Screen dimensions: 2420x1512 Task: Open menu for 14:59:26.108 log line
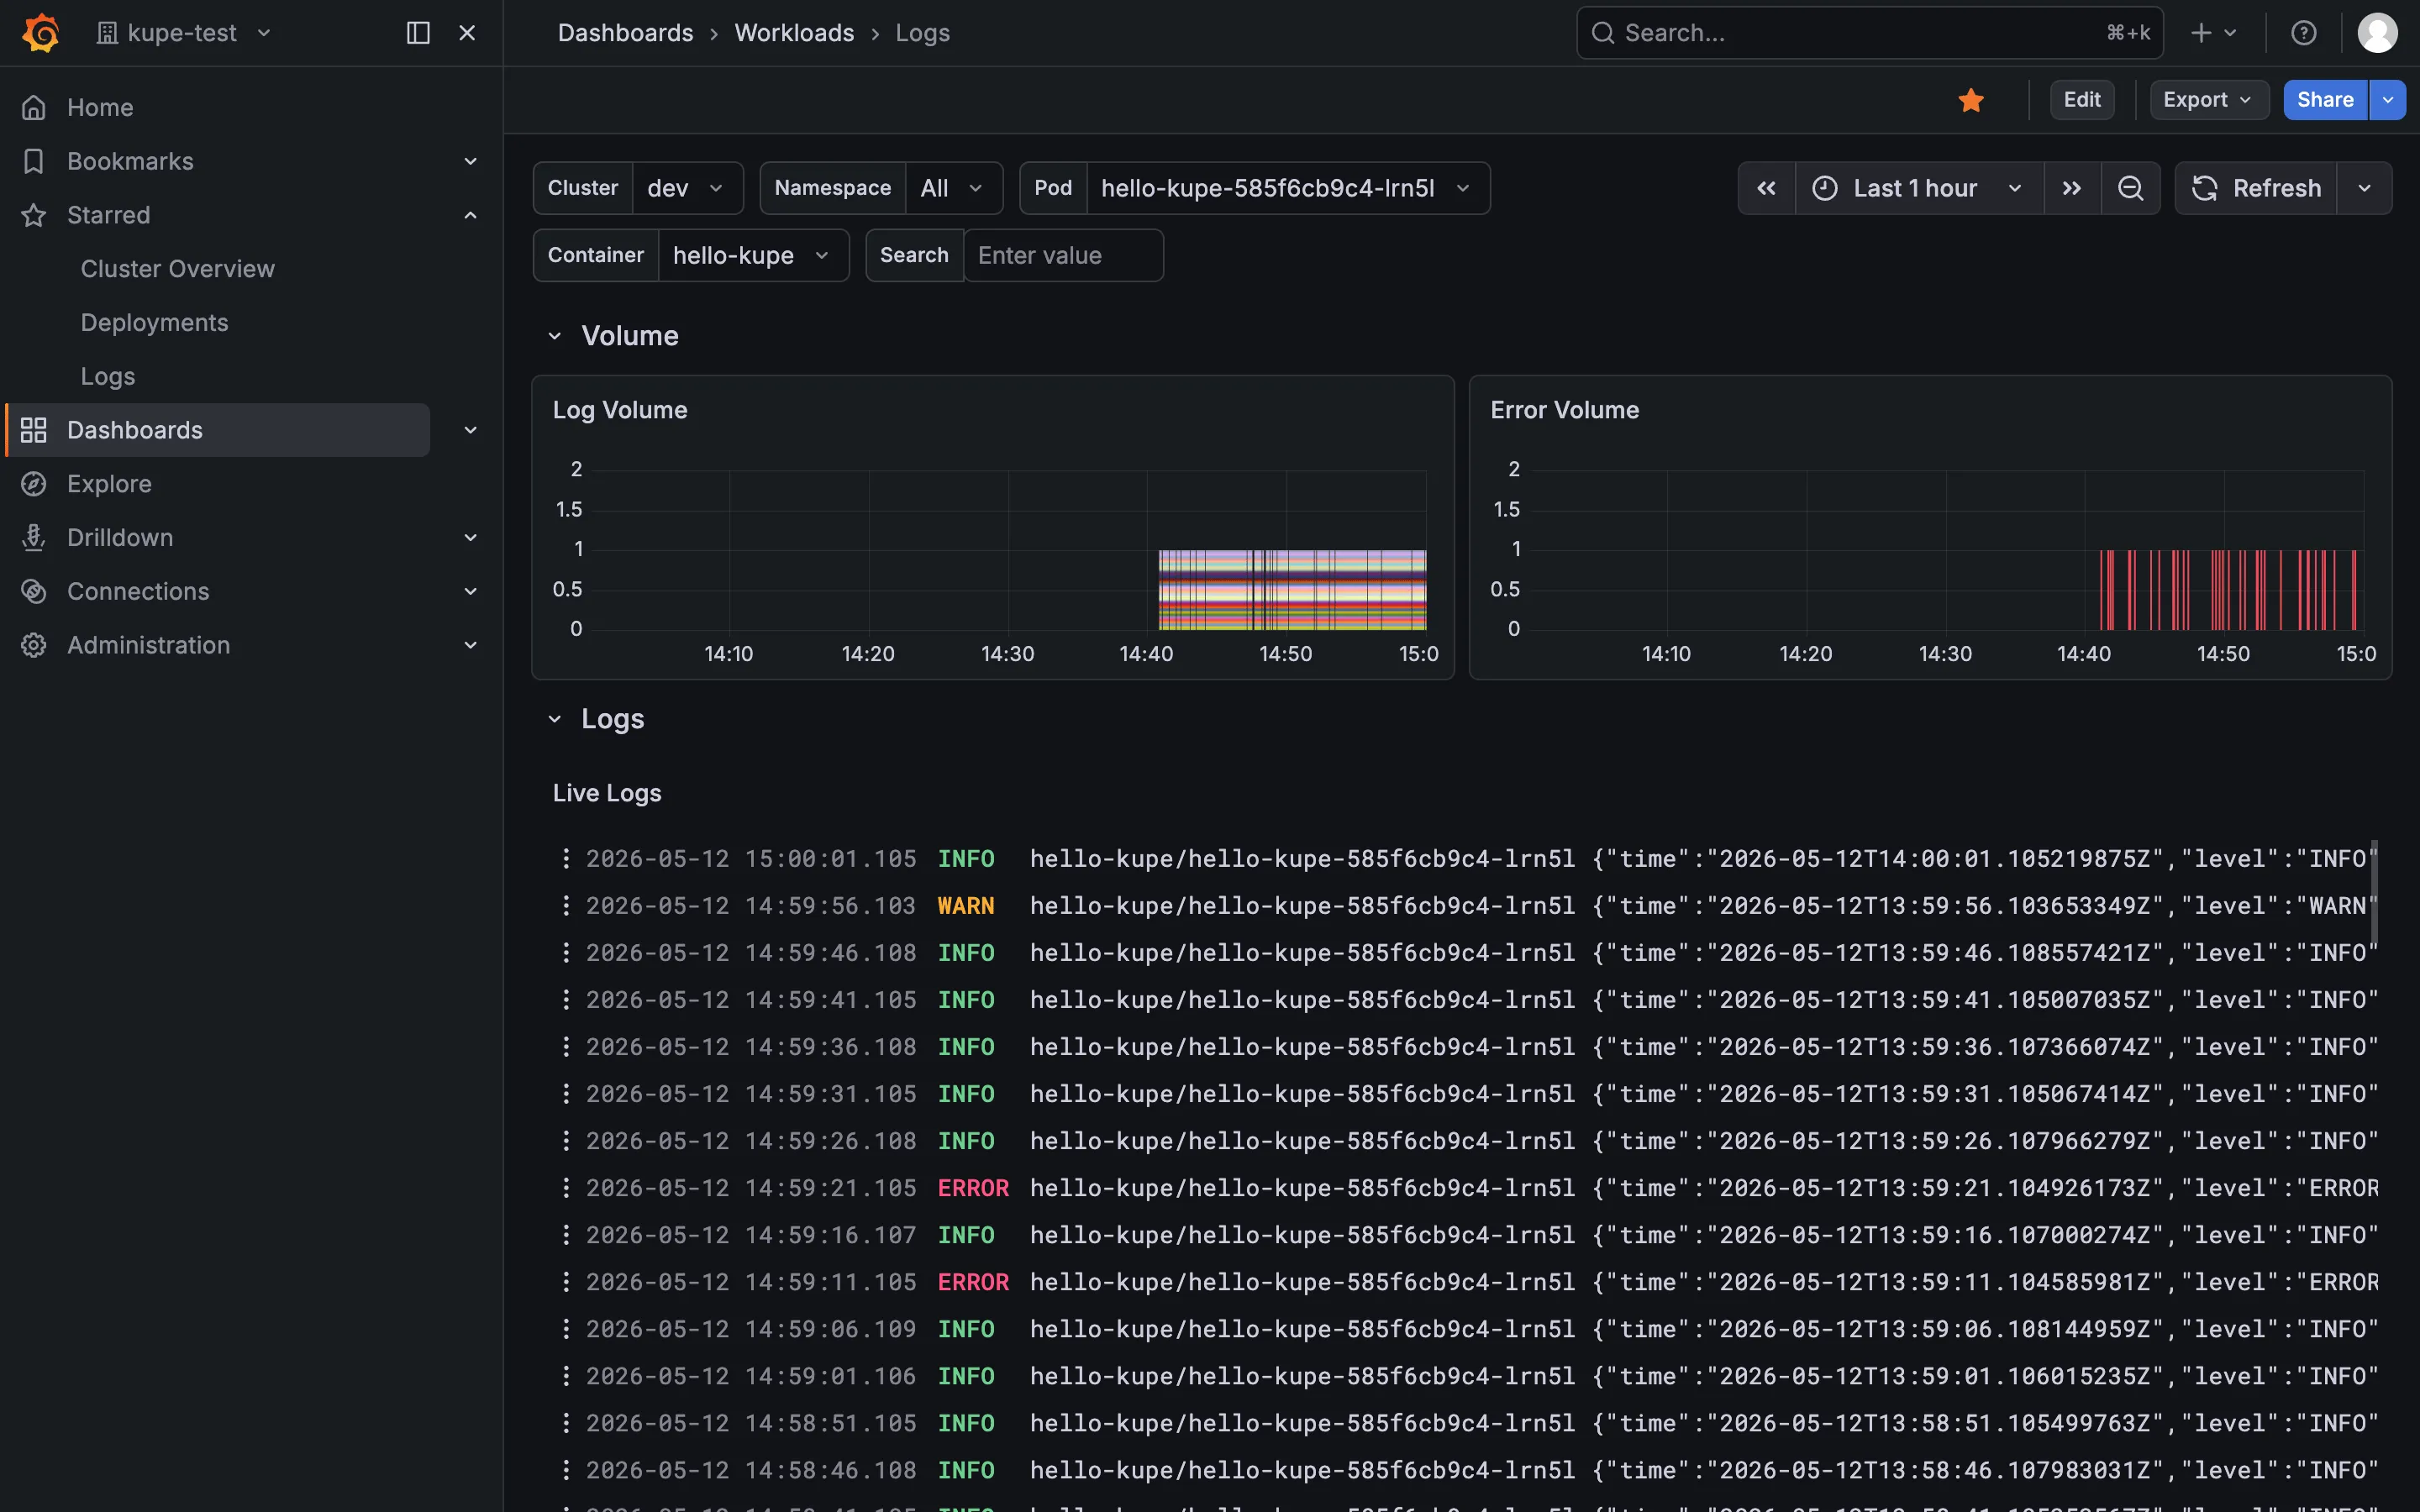[566, 1140]
